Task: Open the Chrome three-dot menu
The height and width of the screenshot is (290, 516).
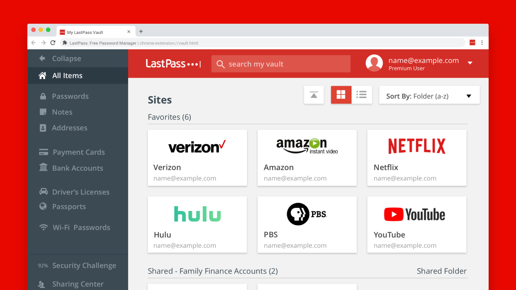Action: pos(482,43)
